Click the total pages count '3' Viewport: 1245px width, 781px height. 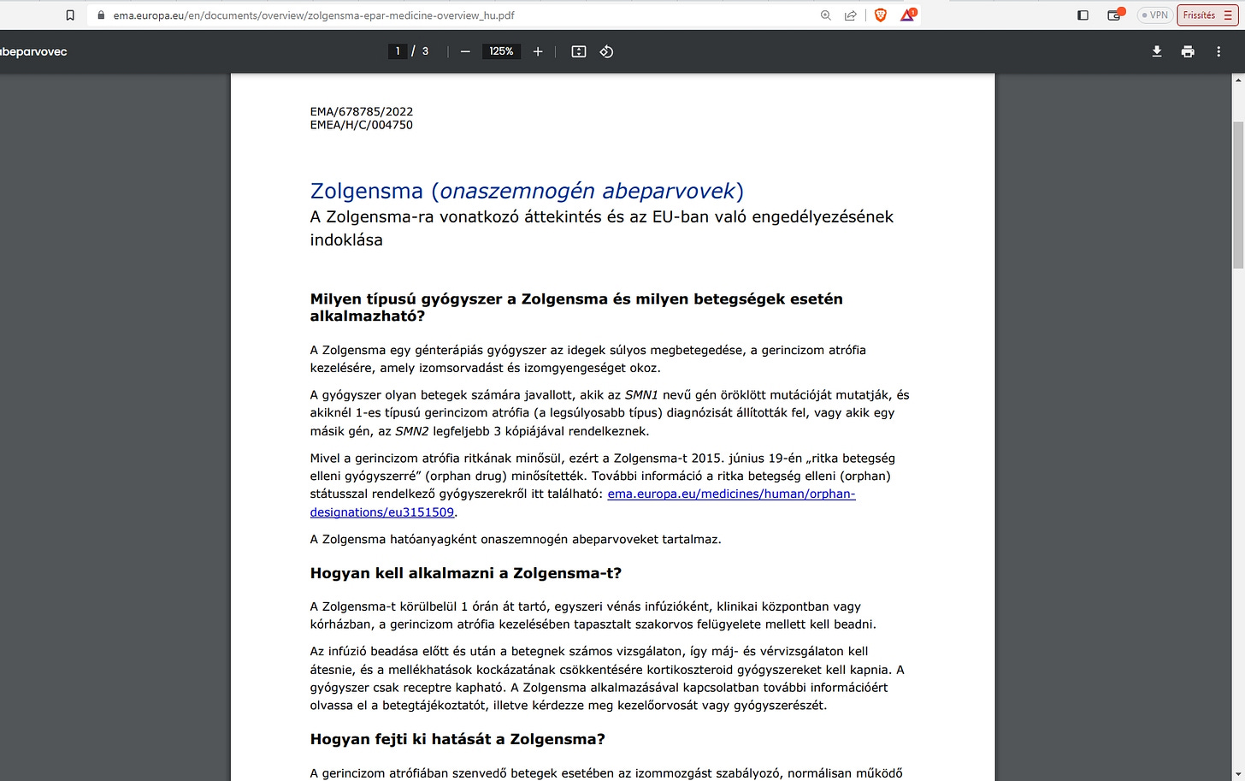[x=425, y=51]
